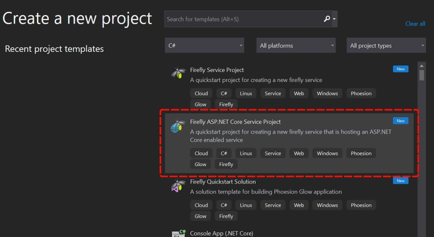
Task: Open the C# language filter dropdown
Action: click(x=205, y=45)
